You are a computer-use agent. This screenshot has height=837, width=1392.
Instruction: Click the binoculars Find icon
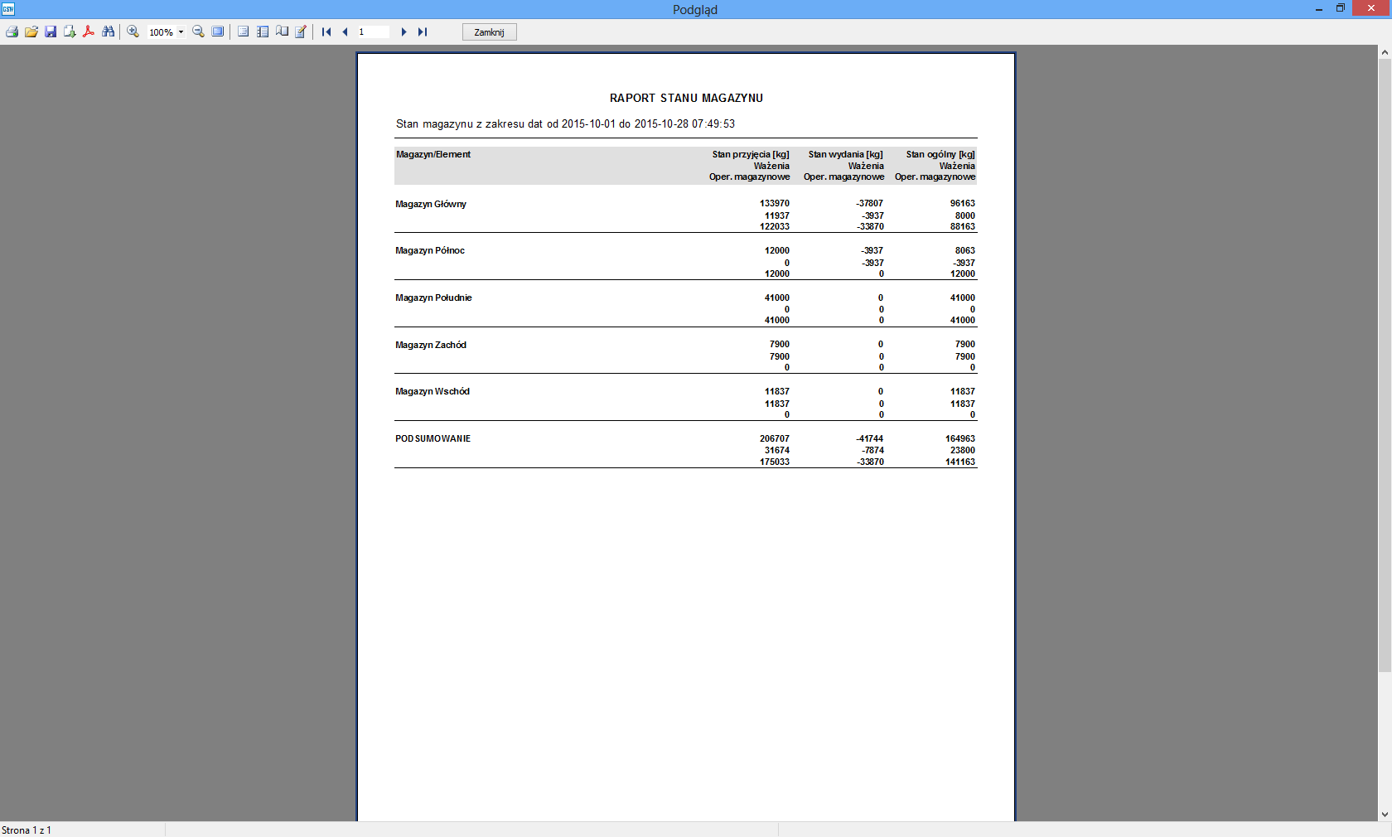tap(109, 32)
